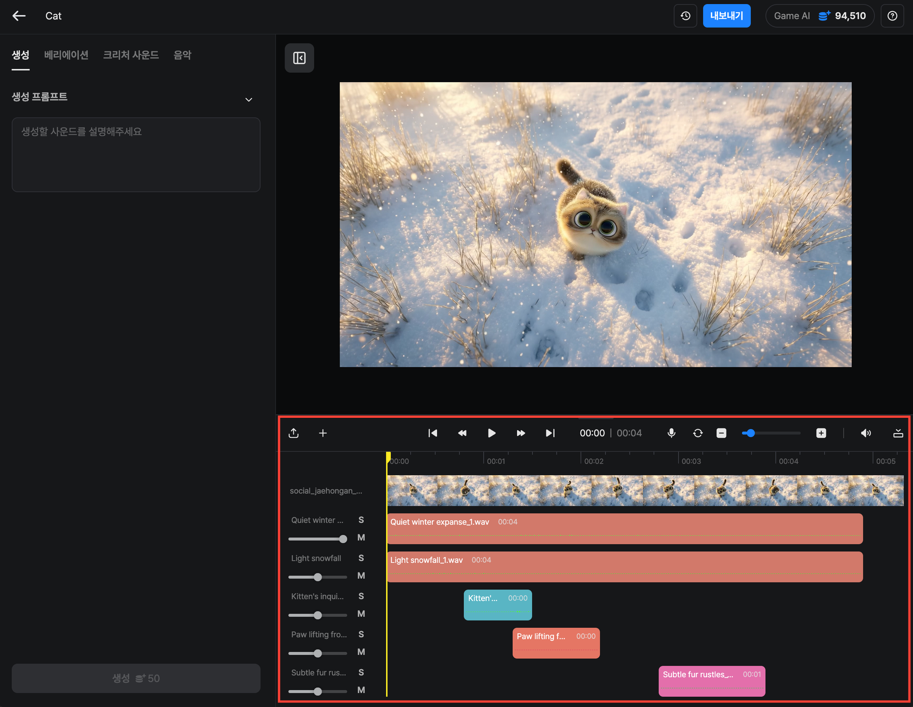
Task: Click the timeline zoom out minus icon
Action: [x=721, y=433]
